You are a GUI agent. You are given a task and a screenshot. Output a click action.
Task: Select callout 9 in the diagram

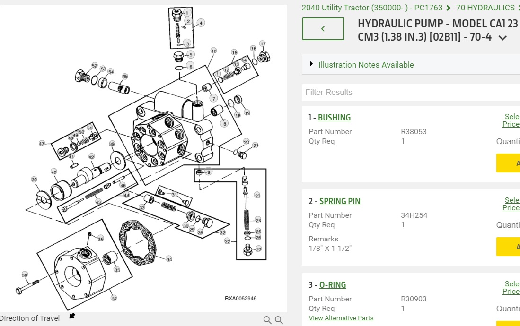pos(208,172)
